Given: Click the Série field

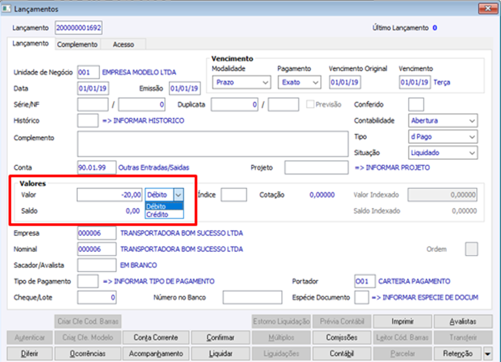Looking at the screenshot, I should pyautogui.click(x=93, y=104).
